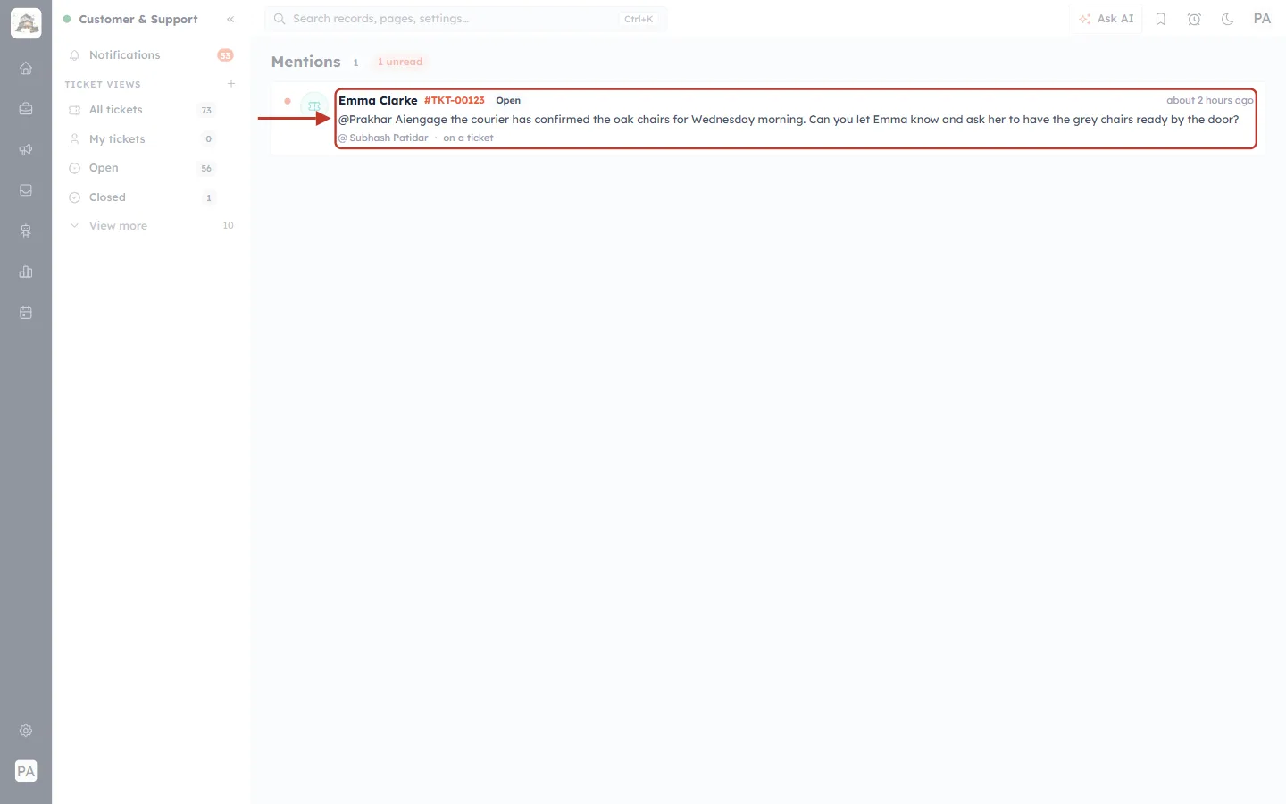Click the workspace logo at top left
Viewport: 1286px width, 804px height.
(x=26, y=23)
